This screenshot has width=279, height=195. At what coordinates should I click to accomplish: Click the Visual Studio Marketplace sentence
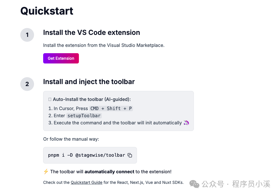tap(104, 45)
